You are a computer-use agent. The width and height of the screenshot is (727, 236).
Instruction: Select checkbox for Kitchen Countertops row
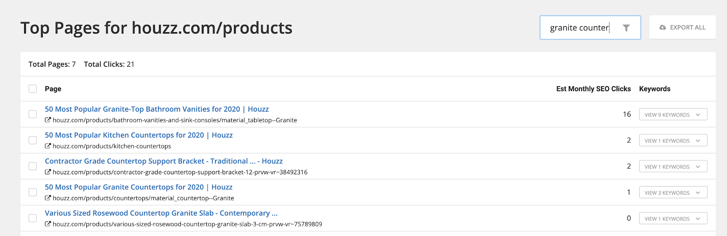pyautogui.click(x=33, y=140)
